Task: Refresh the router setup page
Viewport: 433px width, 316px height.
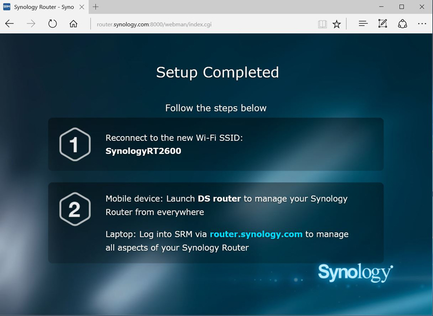Action: (x=53, y=24)
